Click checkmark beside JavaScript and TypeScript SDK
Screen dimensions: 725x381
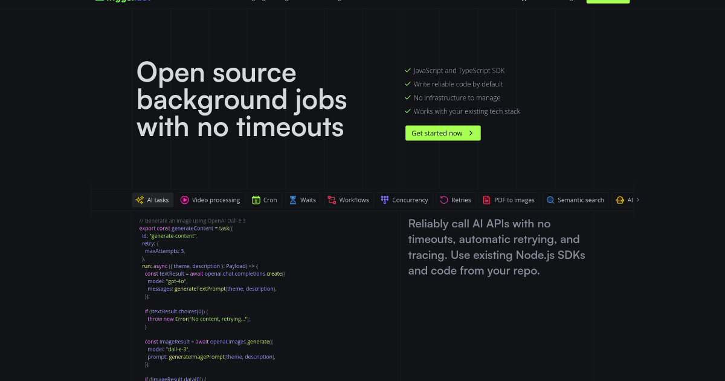(x=407, y=70)
